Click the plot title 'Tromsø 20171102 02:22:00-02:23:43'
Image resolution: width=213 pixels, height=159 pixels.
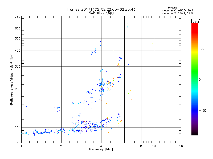point(101,9)
